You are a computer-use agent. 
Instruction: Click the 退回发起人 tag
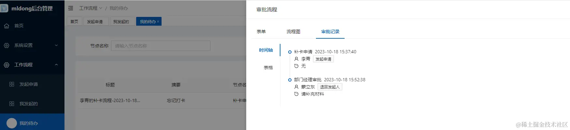click(x=330, y=87)
